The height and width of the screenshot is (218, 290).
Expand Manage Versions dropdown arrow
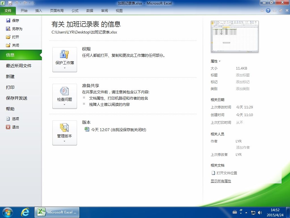(x=65, y=141)
